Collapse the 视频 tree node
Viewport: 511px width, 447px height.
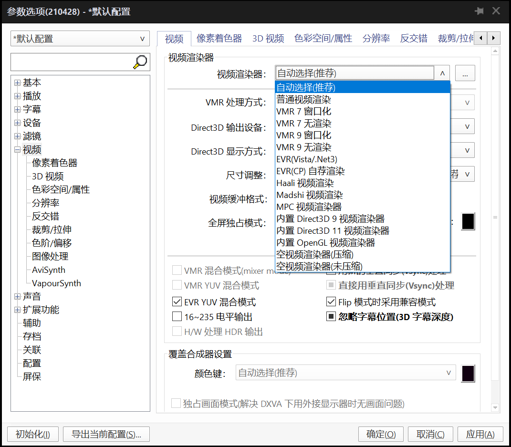18,150
